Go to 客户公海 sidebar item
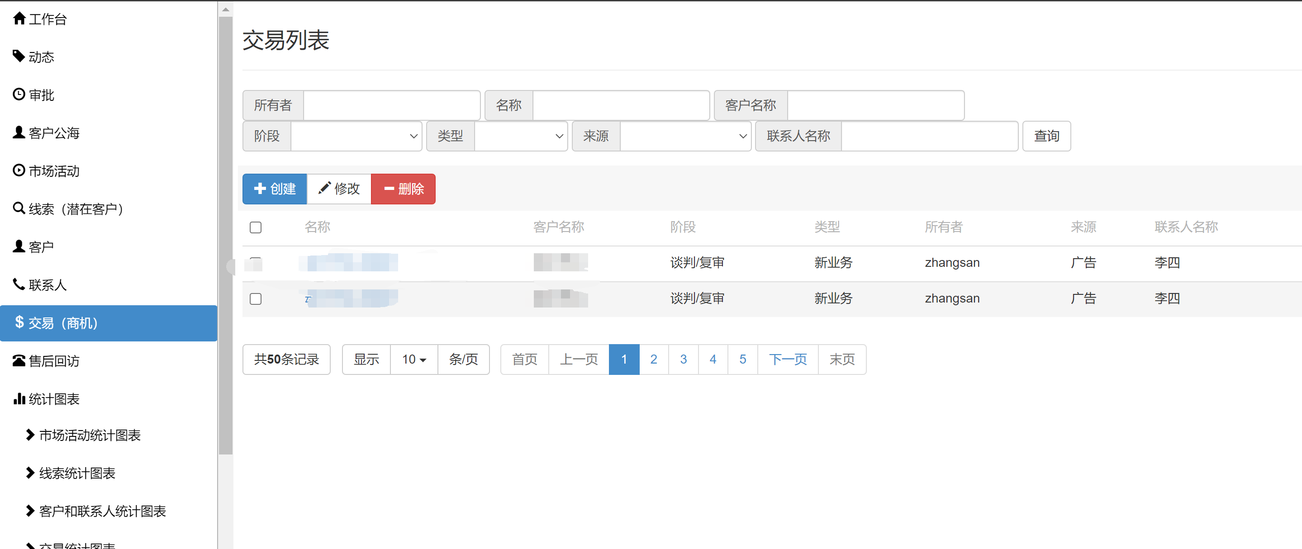 (54, 133)
